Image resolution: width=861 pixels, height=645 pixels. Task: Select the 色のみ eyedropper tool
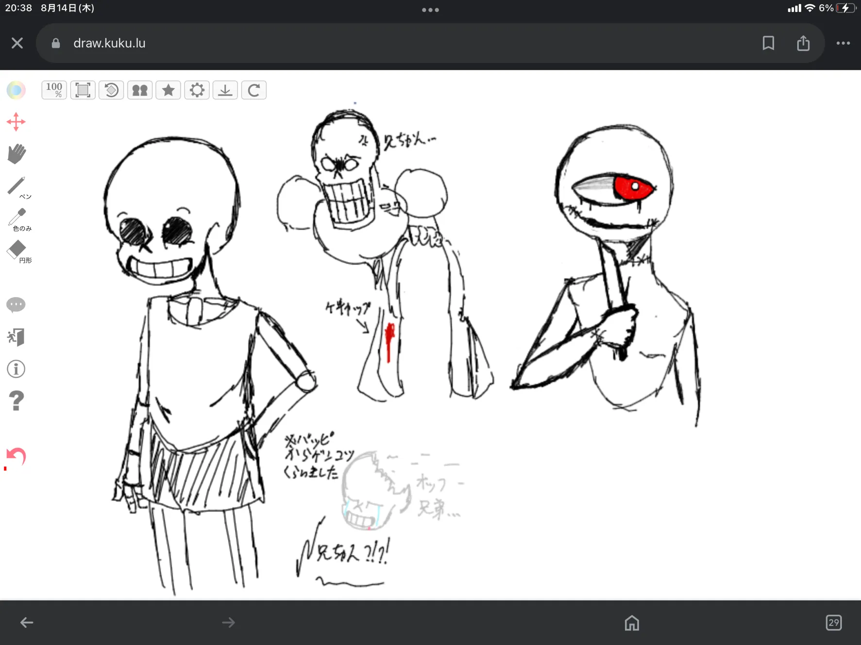point(18,219)
